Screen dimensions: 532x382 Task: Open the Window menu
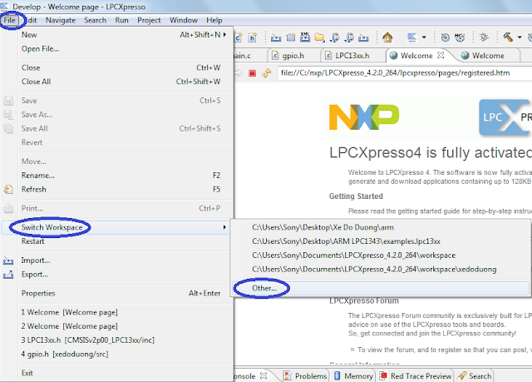click(184, 20)
